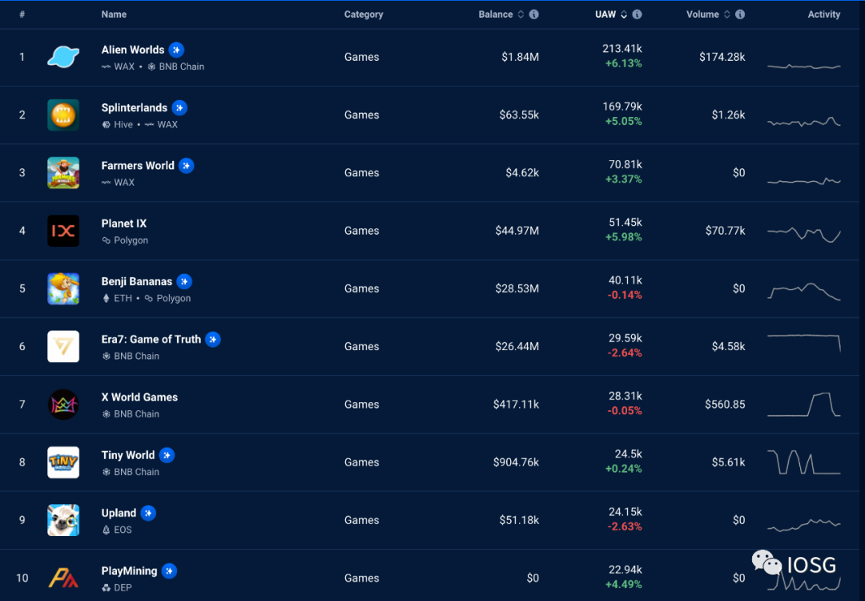This screenshot has width=865, height=601.
Task: View the Planet IX activity sparkline chart
Action: [804, 235]
